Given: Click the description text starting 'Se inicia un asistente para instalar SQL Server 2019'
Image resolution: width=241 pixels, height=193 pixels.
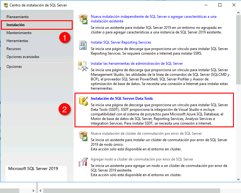Looking at the screenshot, I should (156, 30).
